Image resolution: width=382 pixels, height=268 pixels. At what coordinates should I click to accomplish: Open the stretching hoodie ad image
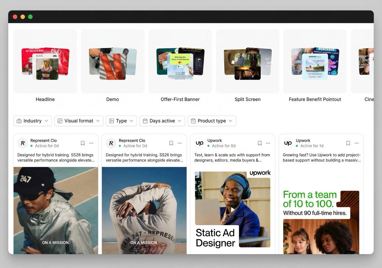click(x=144, y=211)
